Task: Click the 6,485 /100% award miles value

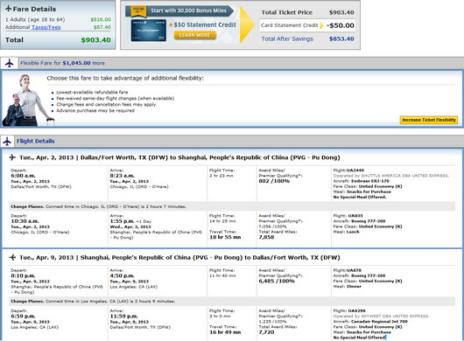Action: (277, 281)
